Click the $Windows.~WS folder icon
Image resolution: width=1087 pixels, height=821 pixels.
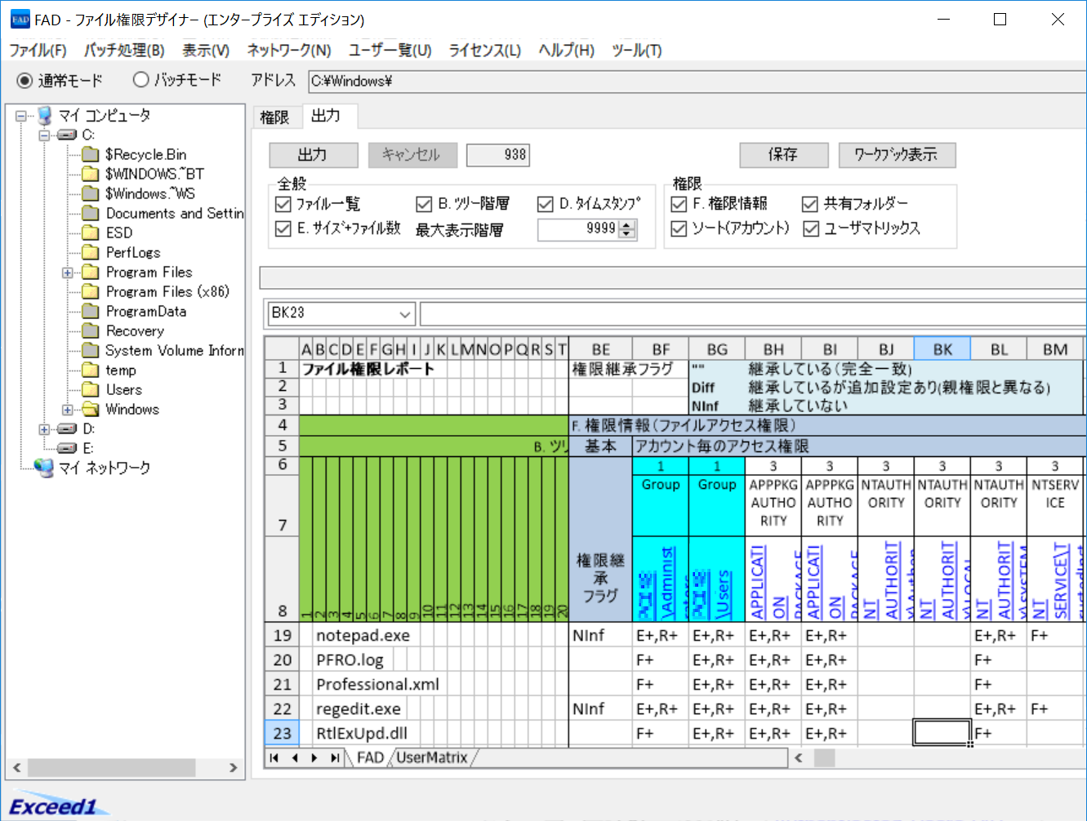tap(91, 193)
